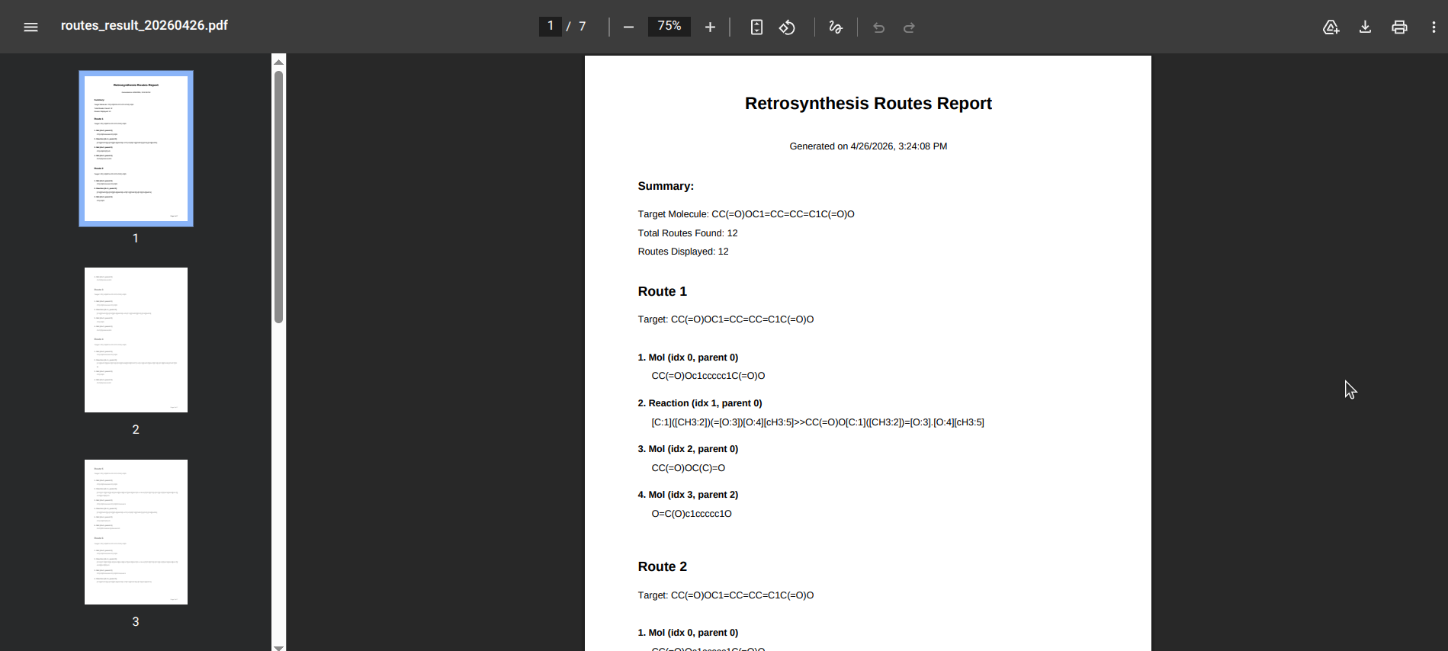Click the reaction SMARTS string in Route 1
1448x651 pixels.
817,422
